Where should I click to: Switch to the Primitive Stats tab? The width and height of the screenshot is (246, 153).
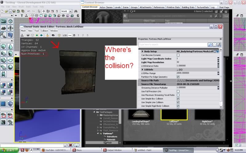(173, 7)
